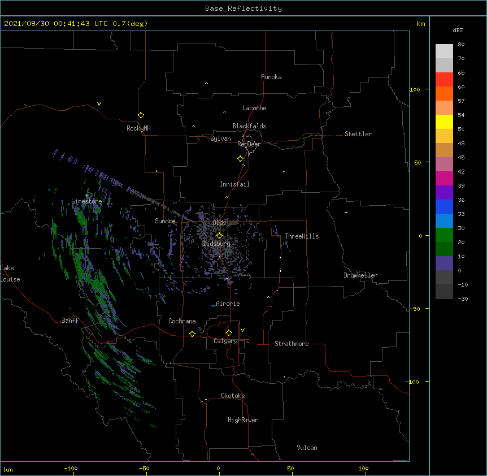
Task: Click the orange 57-60 dBZ legend swatch
Action: [444, 93]
